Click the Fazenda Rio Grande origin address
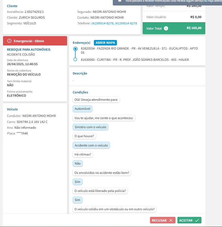222x227 pixels. tap(139, 49)
